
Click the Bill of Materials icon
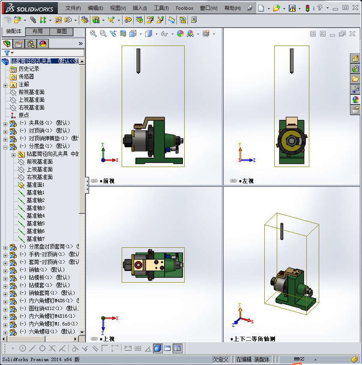pos(139,20)
